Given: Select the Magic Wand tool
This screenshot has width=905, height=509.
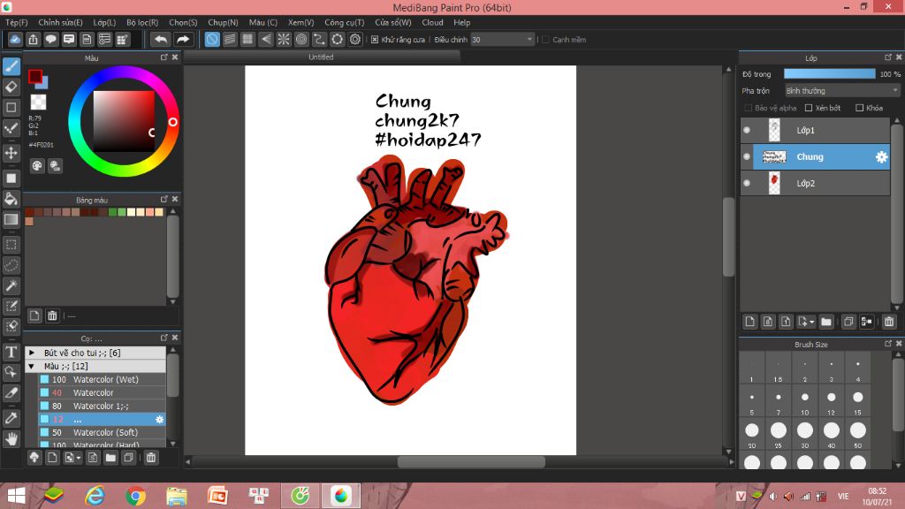Looking at the screenshot, I should (x=11, y=285).
